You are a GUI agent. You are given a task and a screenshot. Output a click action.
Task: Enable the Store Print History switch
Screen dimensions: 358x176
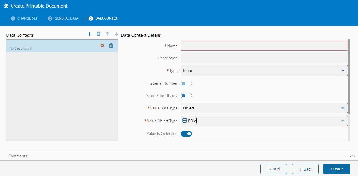[x=186, y=96]
